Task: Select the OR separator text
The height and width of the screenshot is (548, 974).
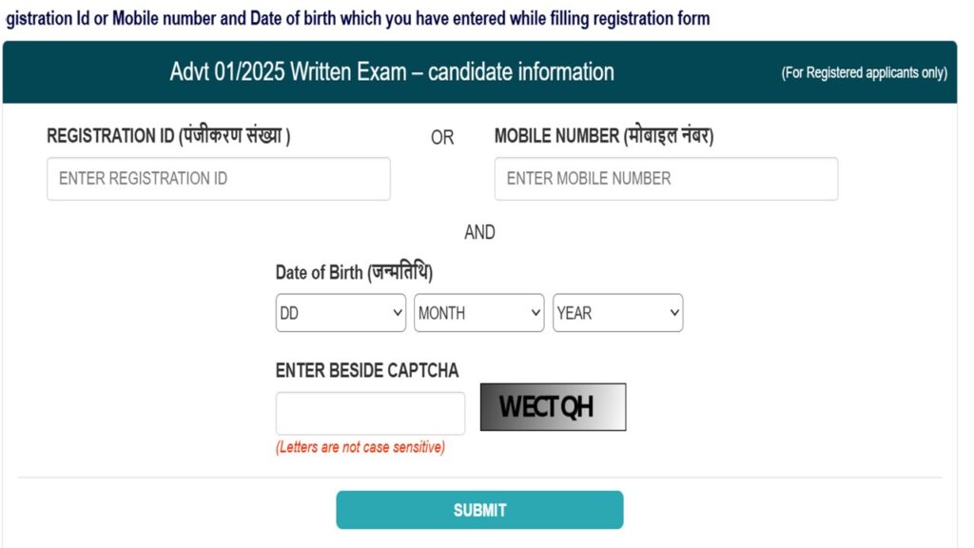Action: coord(441,138)
